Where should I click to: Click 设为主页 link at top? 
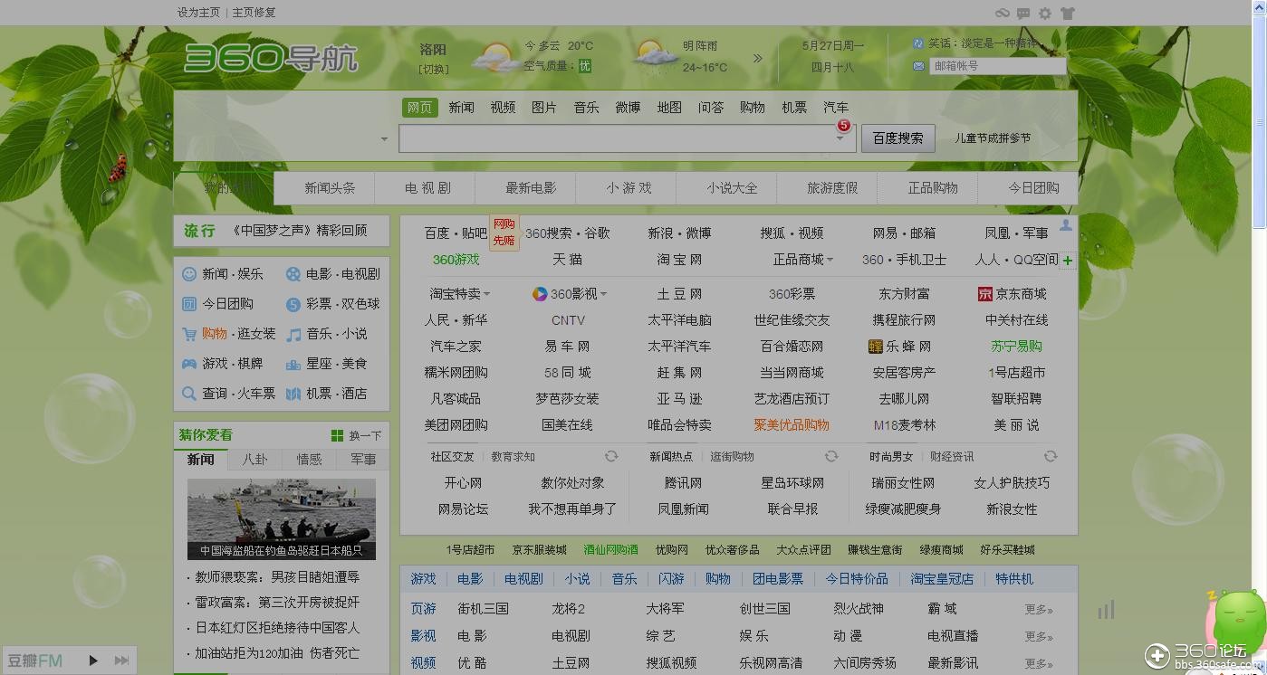tap(198, 13)
